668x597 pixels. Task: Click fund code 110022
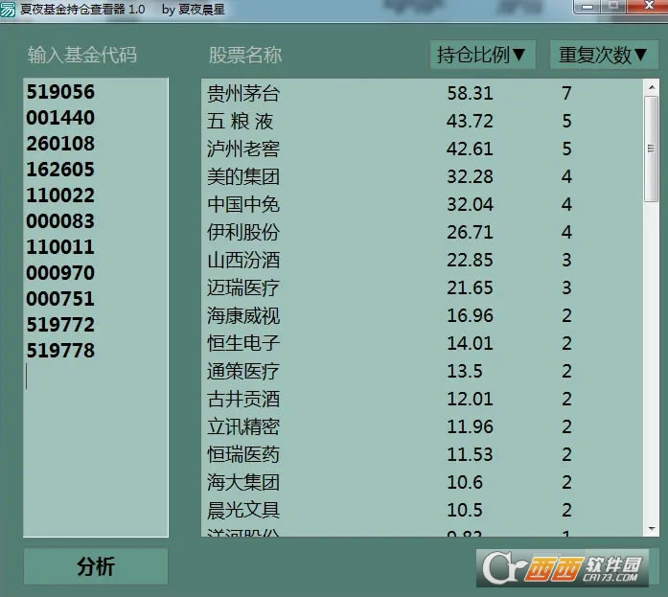pyautogui.click(x=60, y=195)
